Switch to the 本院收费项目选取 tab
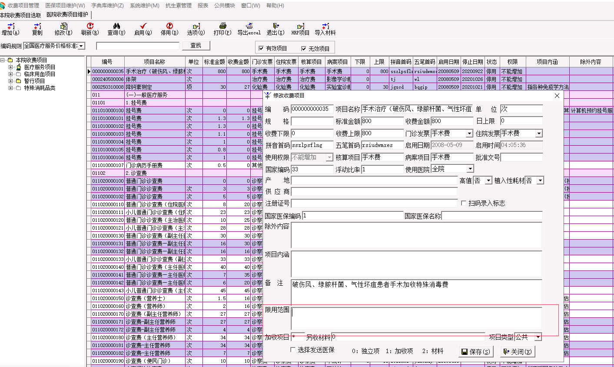The width and height of the screenshot is (614, 367). point(20,15)
